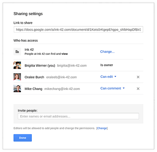Click Oralee Burch's profile photo
This screenshot has width=157, height=152.
tap(17, 77)
